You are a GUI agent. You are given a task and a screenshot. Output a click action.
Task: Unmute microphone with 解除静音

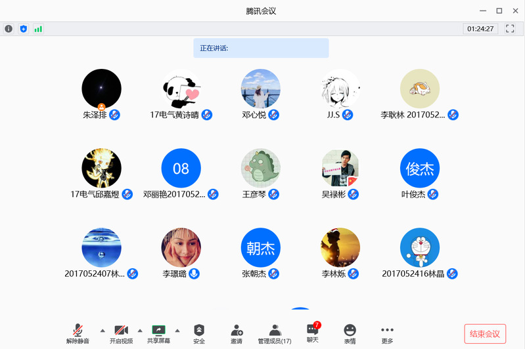point(78,333)
